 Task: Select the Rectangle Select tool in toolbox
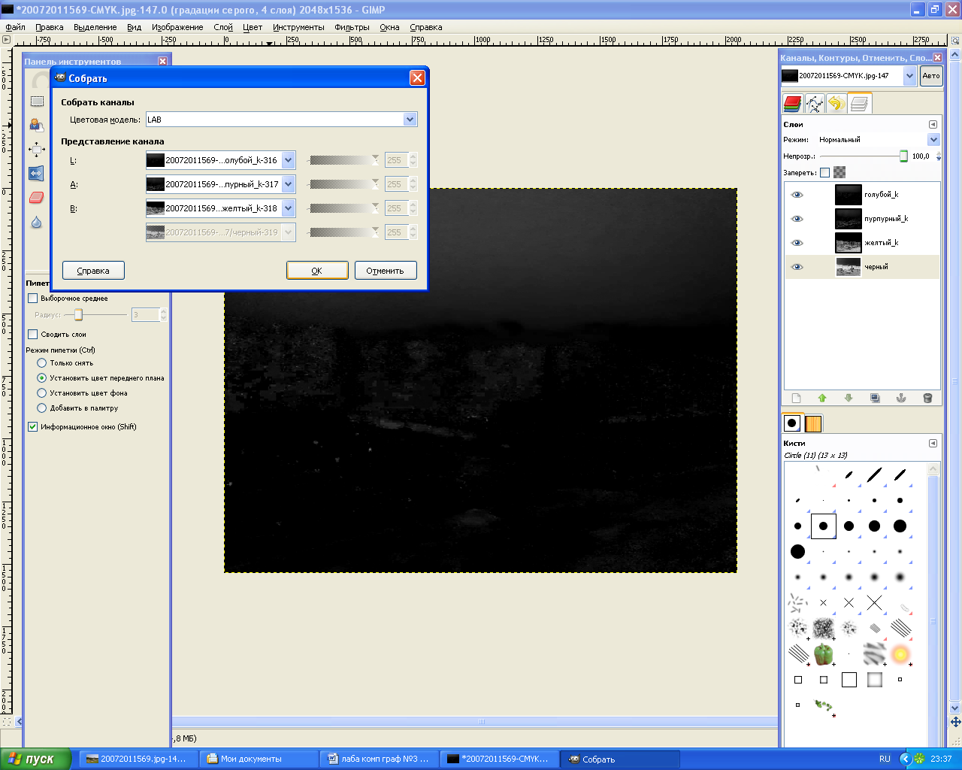(37, 101)
